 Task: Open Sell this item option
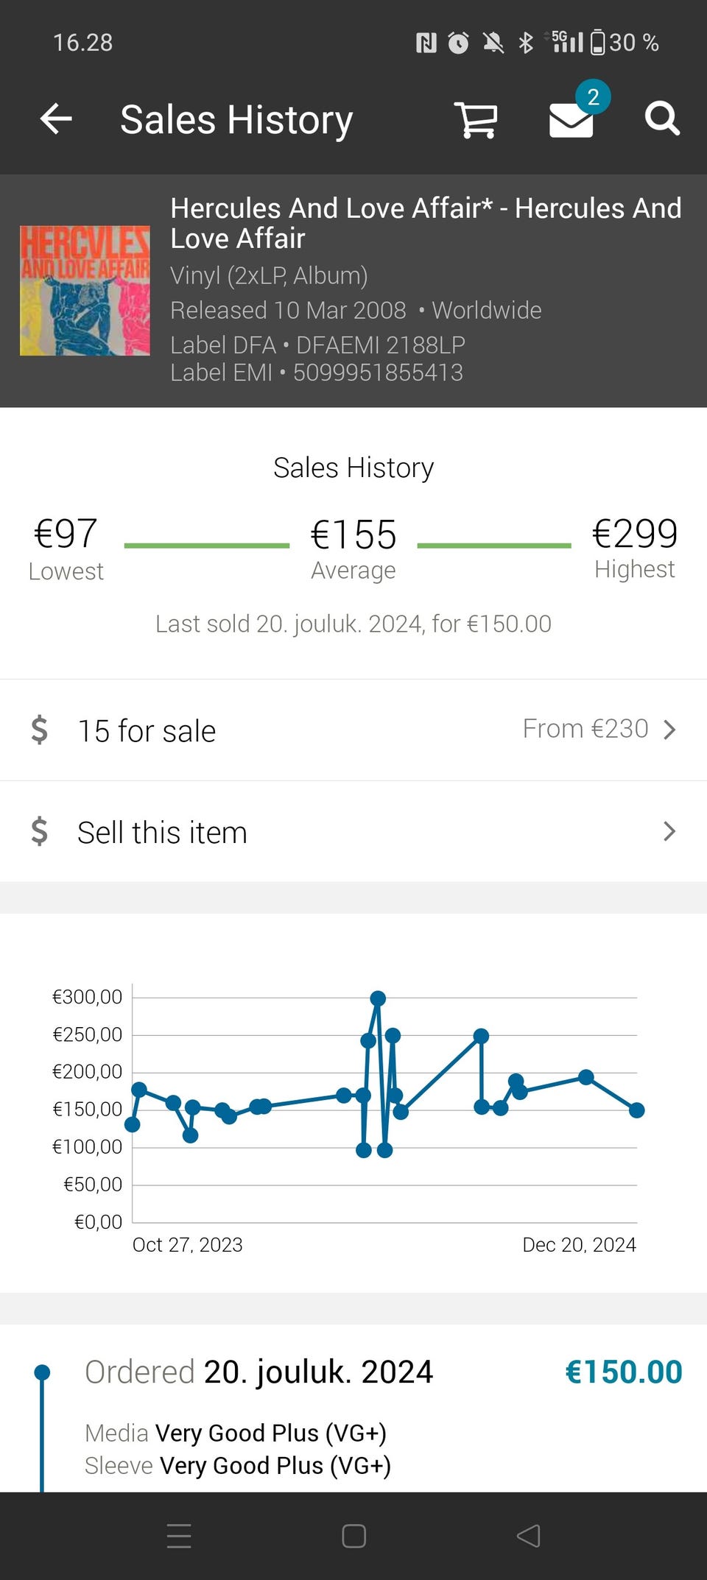[162, 833]
